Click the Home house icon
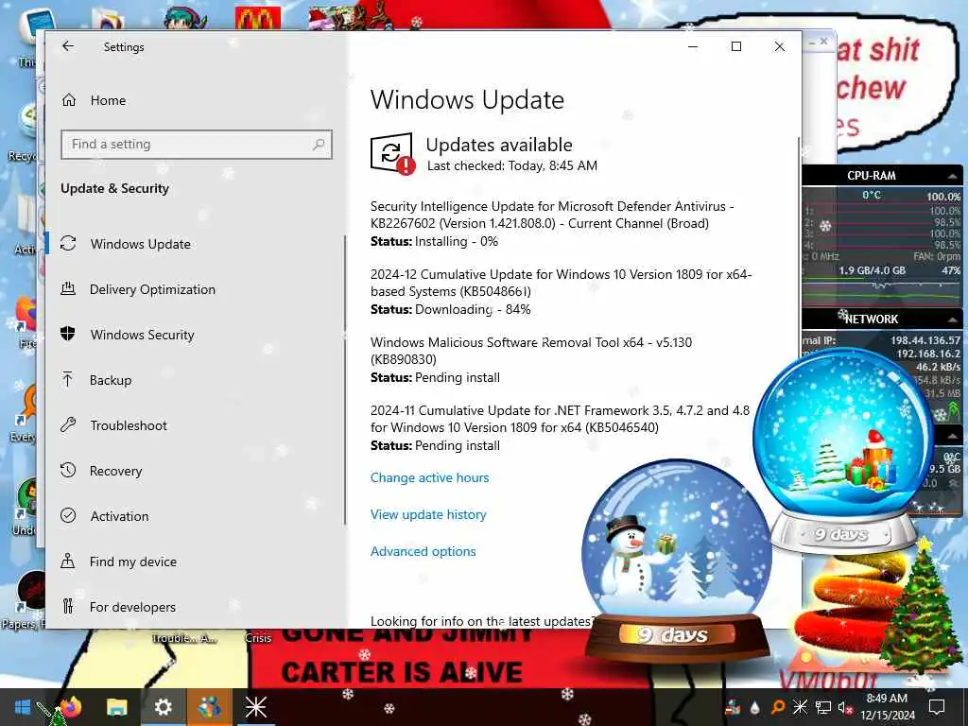The image size is (968, 726). 69,100
